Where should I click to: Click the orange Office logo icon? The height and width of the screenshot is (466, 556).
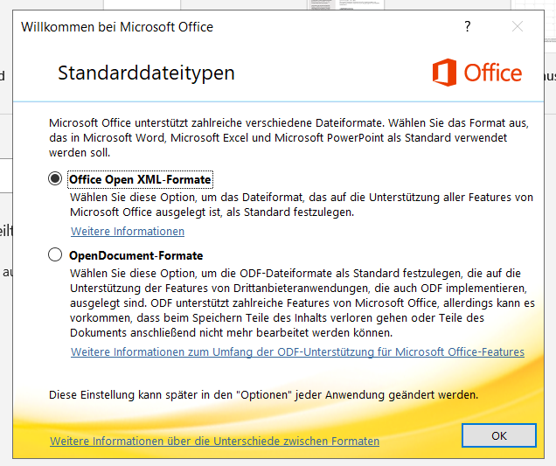tap(445, 73)
